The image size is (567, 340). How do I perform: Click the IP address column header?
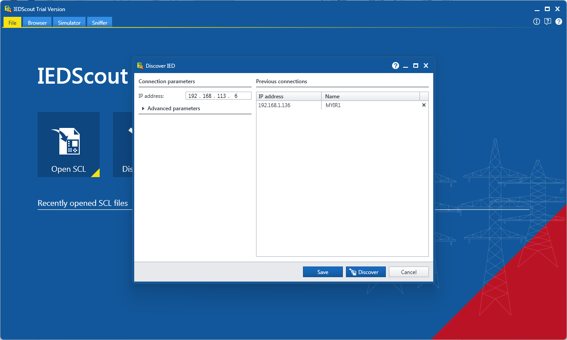click(289, 96)
